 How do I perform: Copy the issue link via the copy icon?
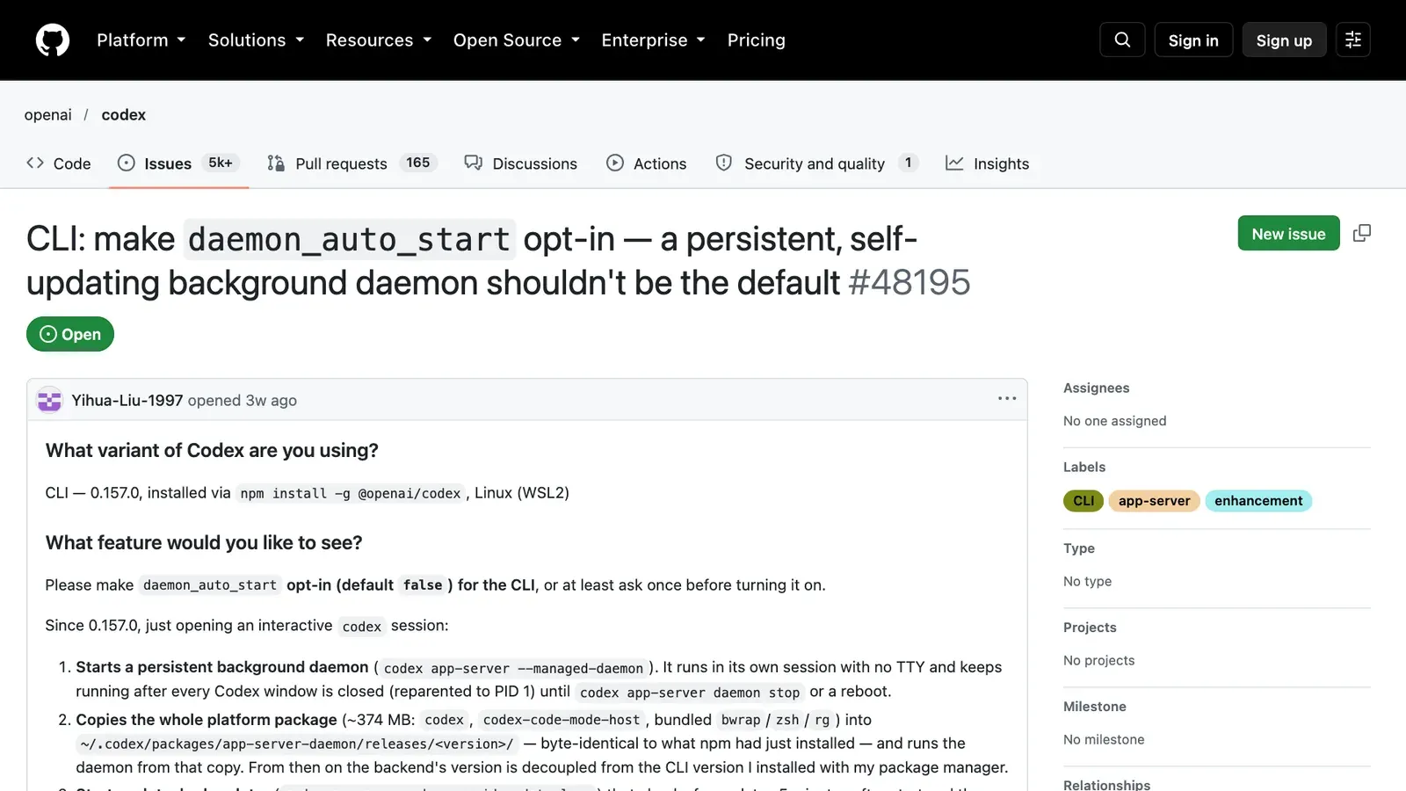click(1362, 233)
